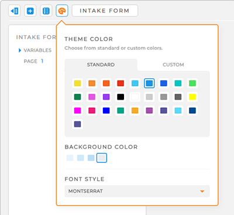Image resolution: width=234 pixels, height=215 pixels.
Task: Switch to the STANDARD colors tab
Action: pos(101,64)
